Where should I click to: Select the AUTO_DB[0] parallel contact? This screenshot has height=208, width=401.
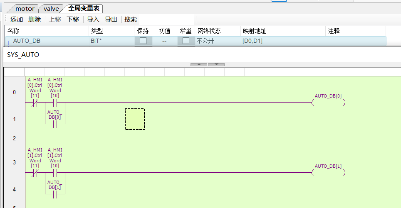click(x=55, y=124)
